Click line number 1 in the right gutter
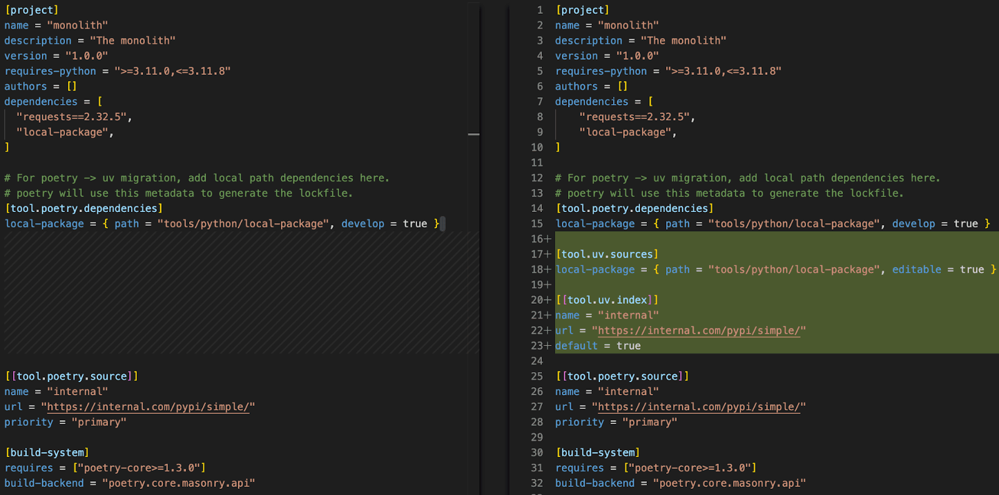This screenshot has height=495, width=999. (x=540, y=10)
